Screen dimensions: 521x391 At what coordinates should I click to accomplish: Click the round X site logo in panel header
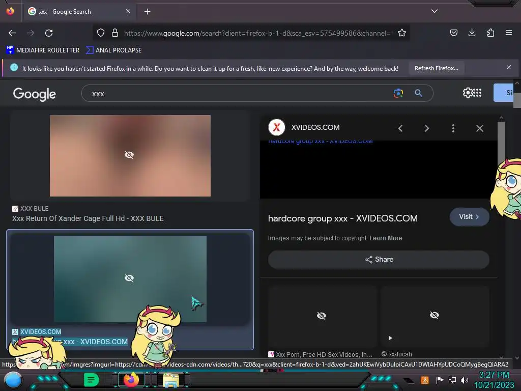(x=276, y=127)
